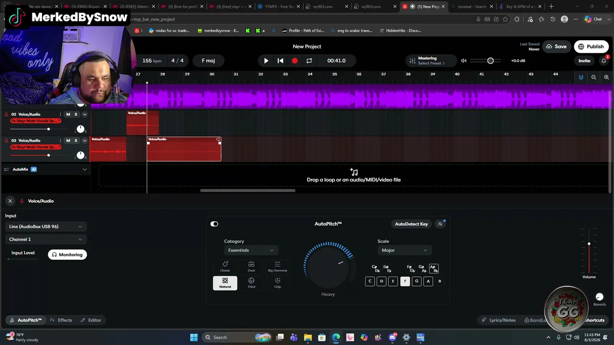Viewport: 614px width, 345px height.
Task: Mute track 03 Voice/Audio
Action: [x=68, y=141]
